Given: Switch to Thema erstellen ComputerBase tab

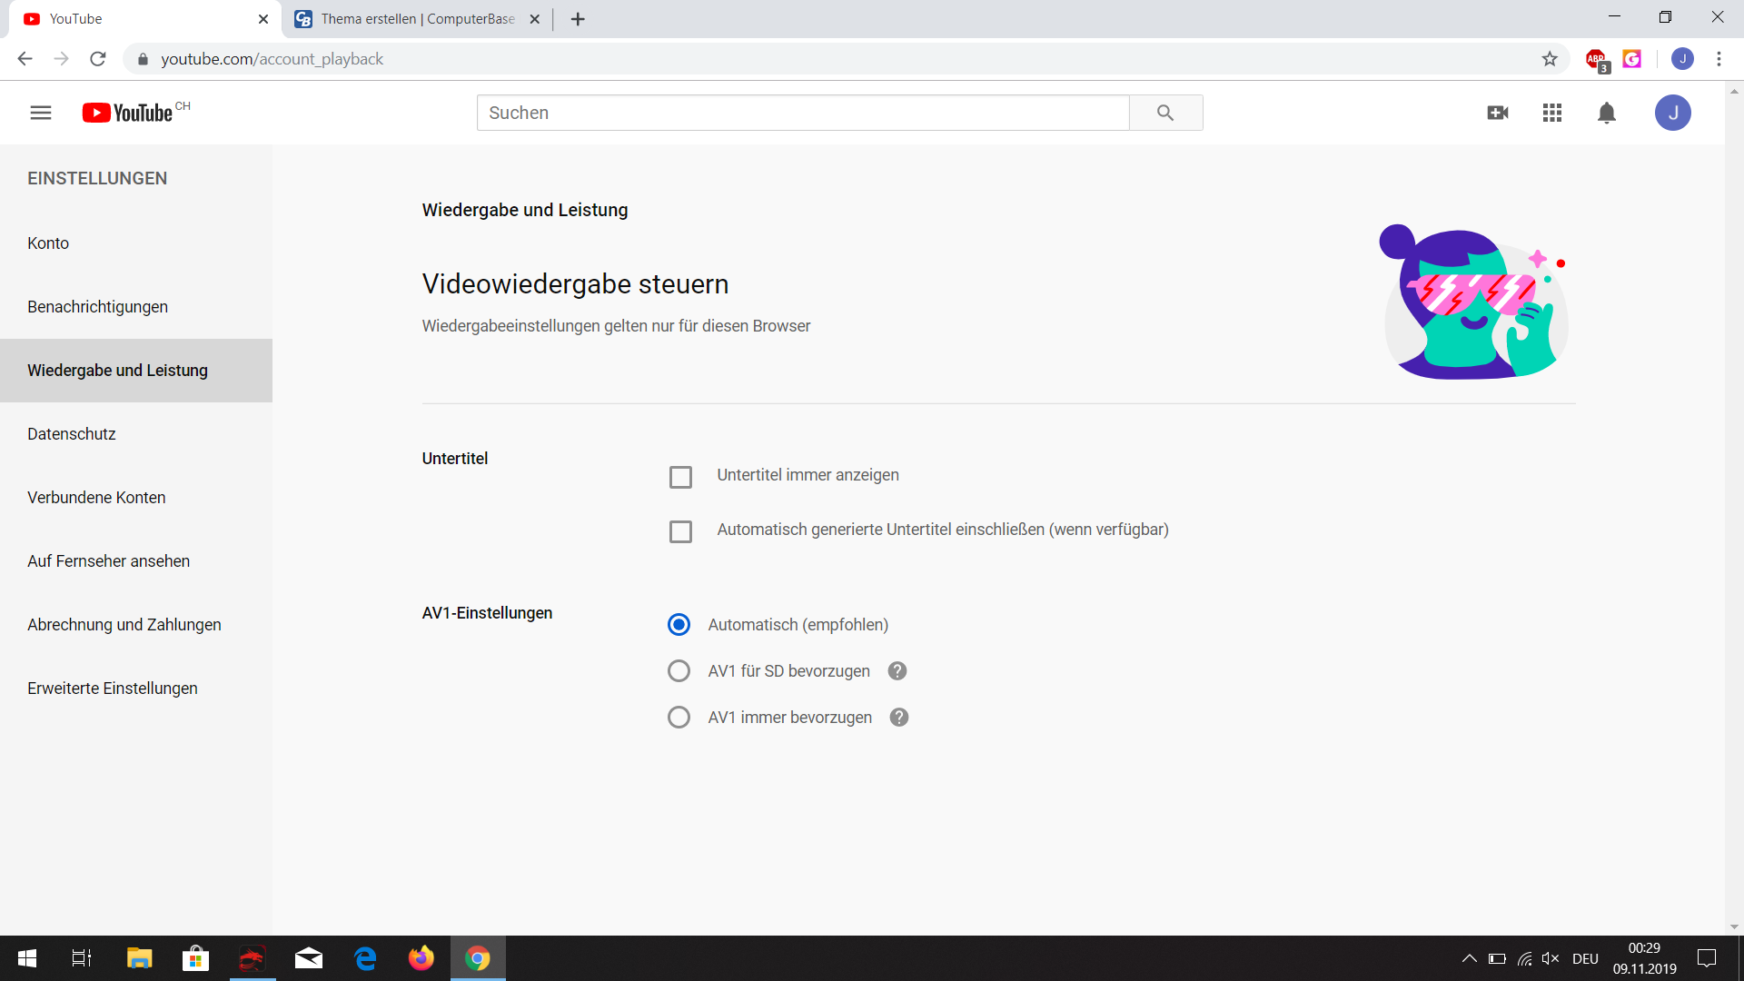Looking at the screenshot, I should [417, 19].
